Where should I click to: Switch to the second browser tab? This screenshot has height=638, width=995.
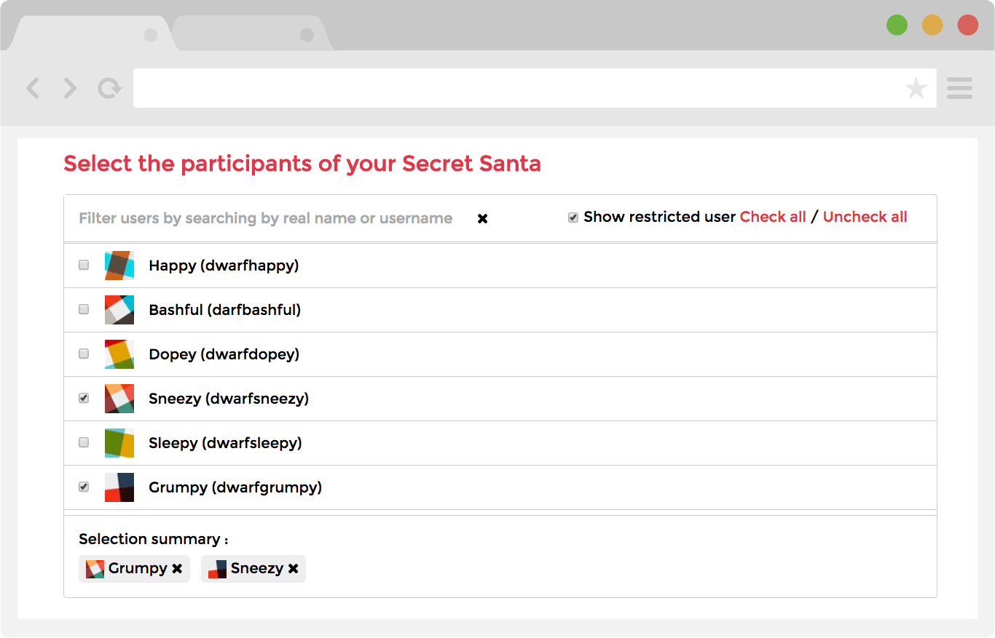pos(248,33)
